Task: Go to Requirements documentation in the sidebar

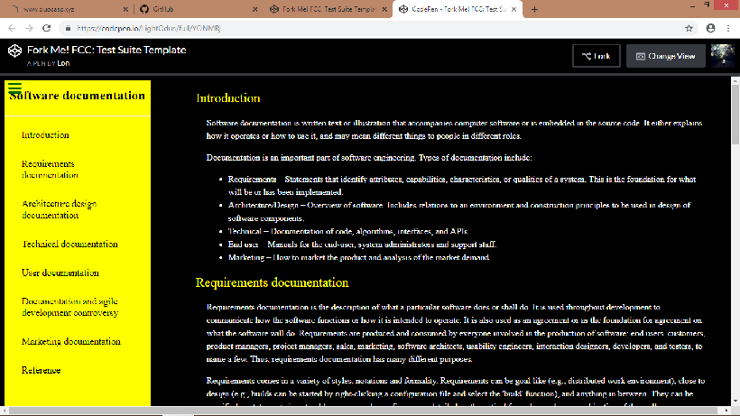Action: 48,169
